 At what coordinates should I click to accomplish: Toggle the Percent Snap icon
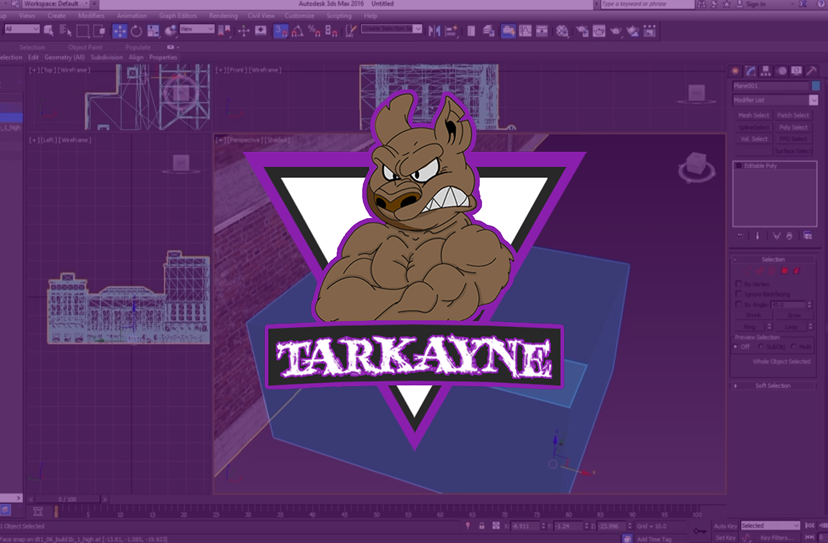point(315,31)
